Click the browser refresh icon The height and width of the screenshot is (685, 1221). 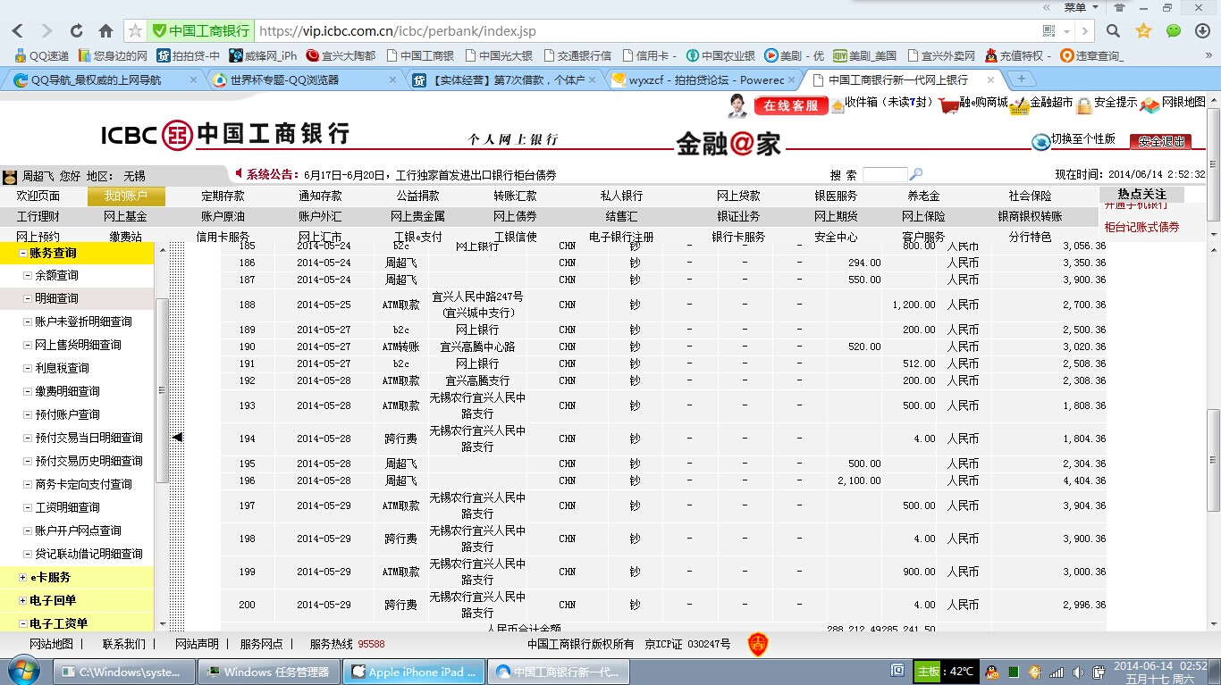click(x=76, y=31)
